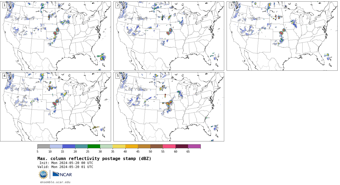Screen dimensions: 340x185
Task: Click the tan 45 dBZ swatch
Action: pos(144,146)
